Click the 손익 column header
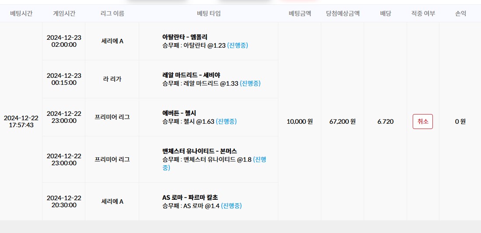 pyautogui.click(x=460, y=14)
